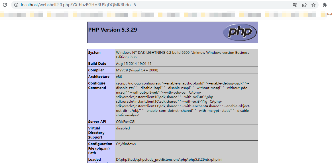Click the Server API label

97,121
